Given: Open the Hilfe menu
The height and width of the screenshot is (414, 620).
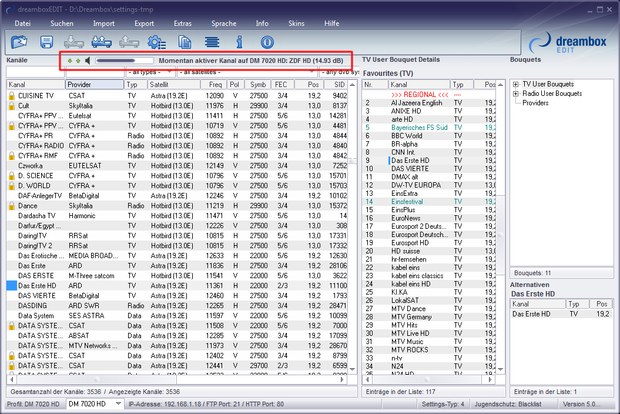Looking at the screenshot, I should click(x=332, y=24).
